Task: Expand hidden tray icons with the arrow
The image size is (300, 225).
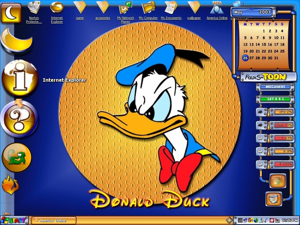Action: click(229, 220)
